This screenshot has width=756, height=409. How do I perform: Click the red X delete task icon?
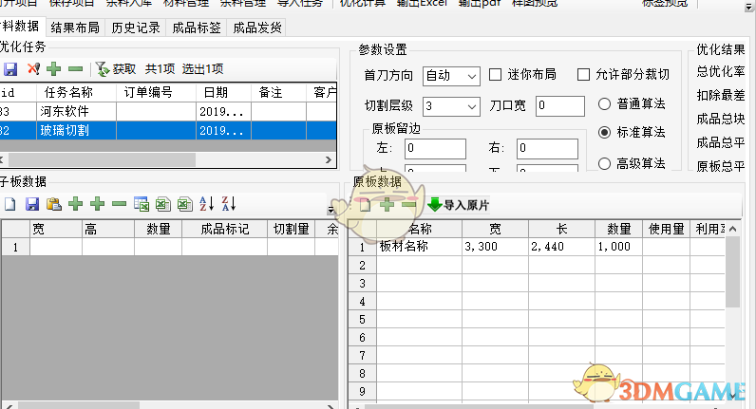(32, 69)
